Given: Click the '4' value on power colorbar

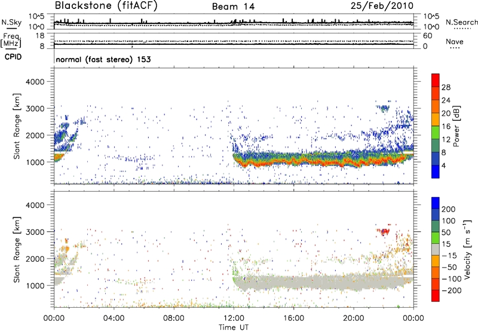Looking at the screenshot, I should 443,166.
